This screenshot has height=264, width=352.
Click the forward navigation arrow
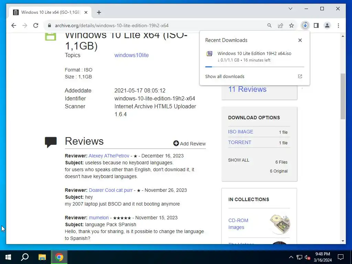(x=25, y=25)
